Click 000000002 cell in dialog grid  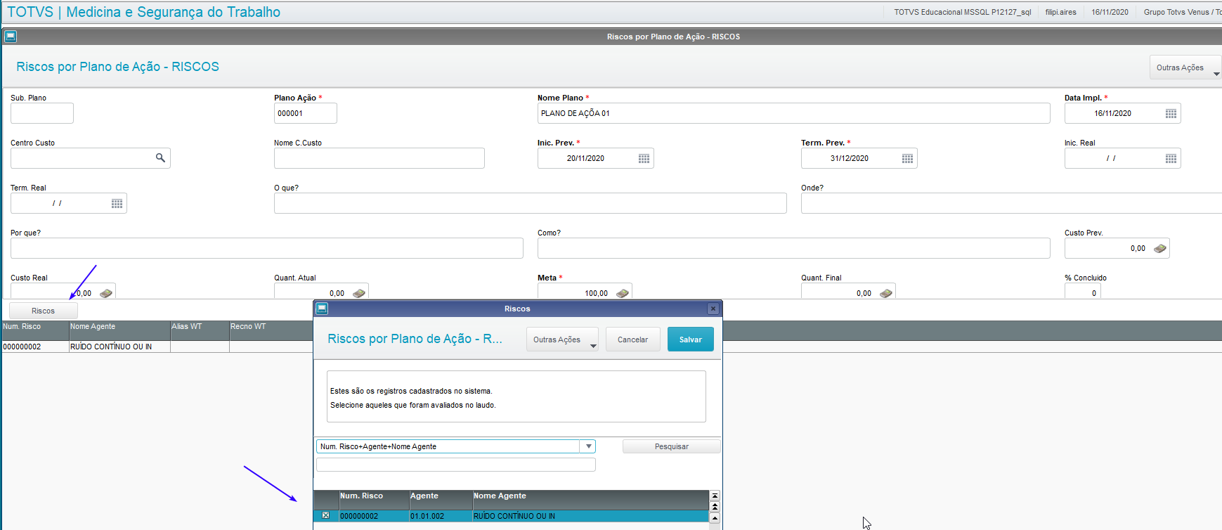[x=374, y=516]
